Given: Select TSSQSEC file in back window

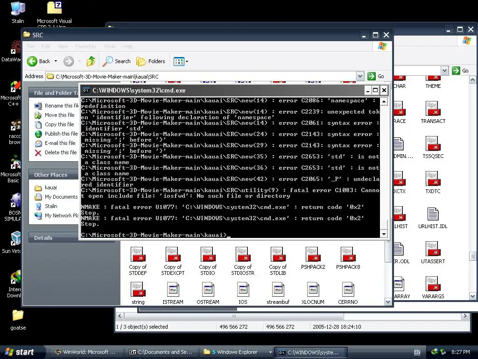Looking at the screenshot, I should click(433, 147).
